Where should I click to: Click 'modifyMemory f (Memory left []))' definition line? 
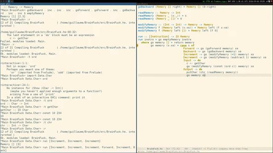pos(178,31)
